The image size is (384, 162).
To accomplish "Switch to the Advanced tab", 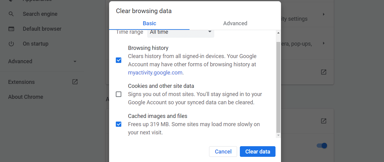I will point(235,23).
